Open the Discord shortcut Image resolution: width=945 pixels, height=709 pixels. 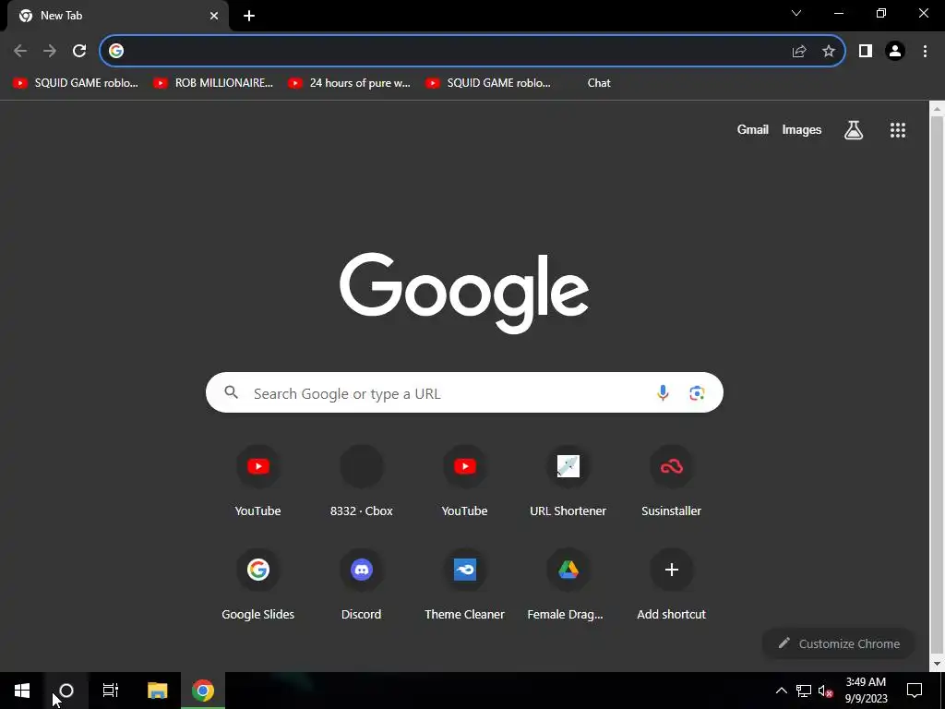[362, 585]
